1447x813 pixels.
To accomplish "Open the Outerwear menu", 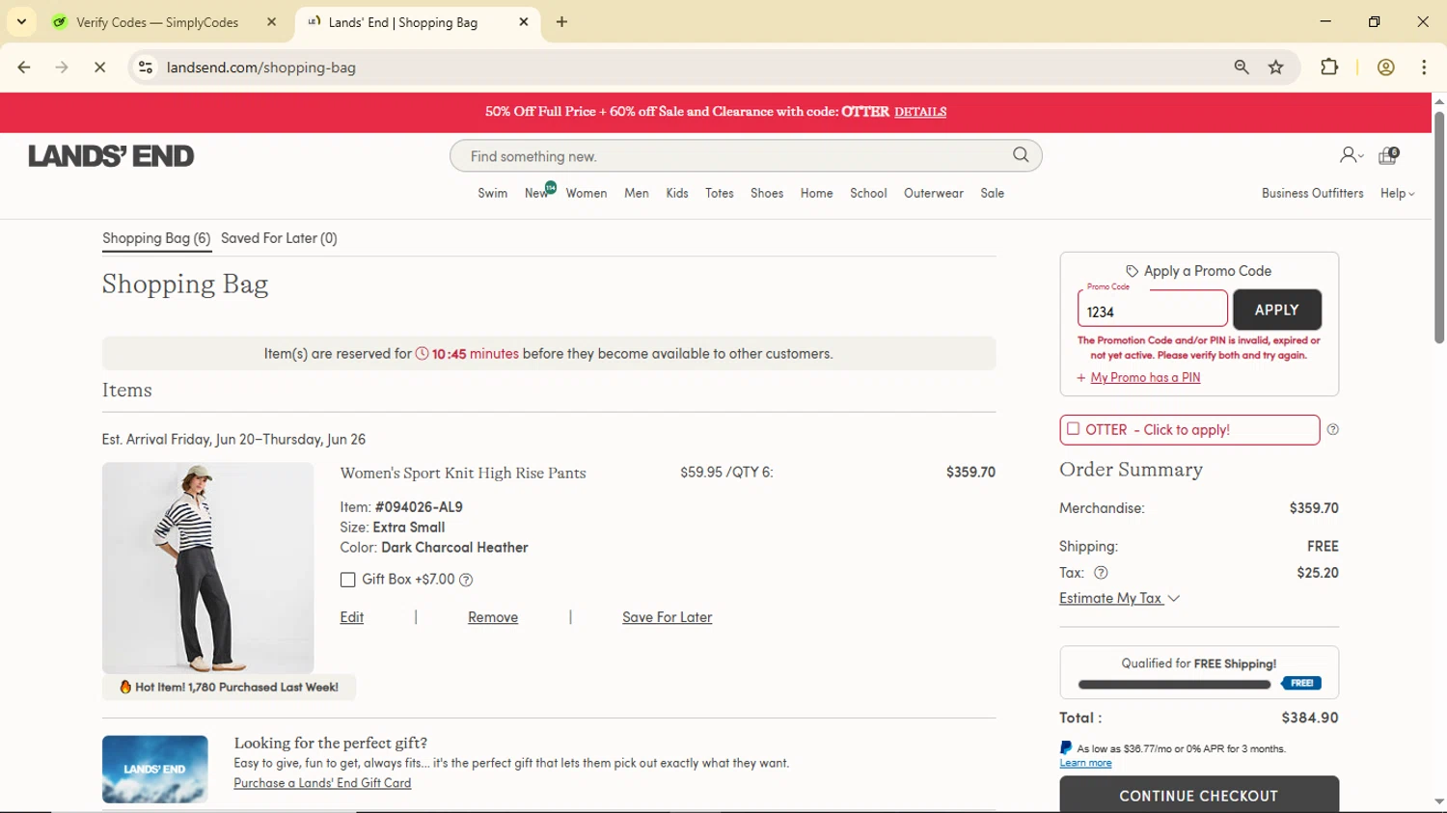I will coord(934,194).
